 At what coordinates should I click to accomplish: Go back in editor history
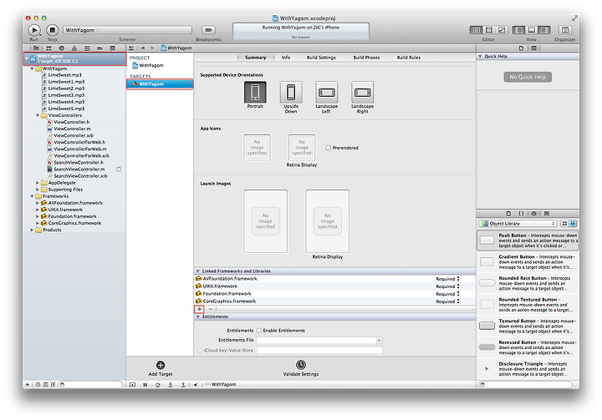[143, 48]
